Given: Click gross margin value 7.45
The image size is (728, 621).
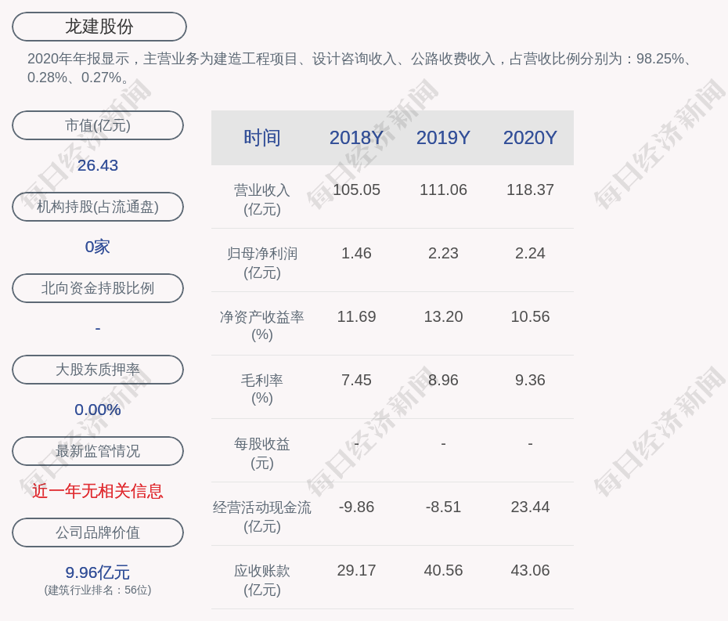Looking at the screenshot, I should 356,380.
